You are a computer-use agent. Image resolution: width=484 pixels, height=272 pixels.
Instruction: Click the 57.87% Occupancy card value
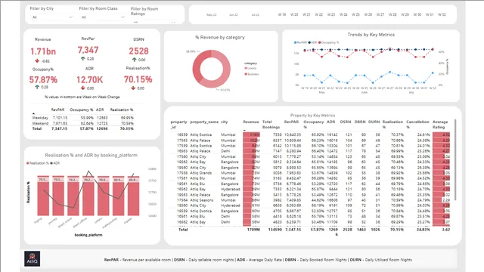pos(43,80)
